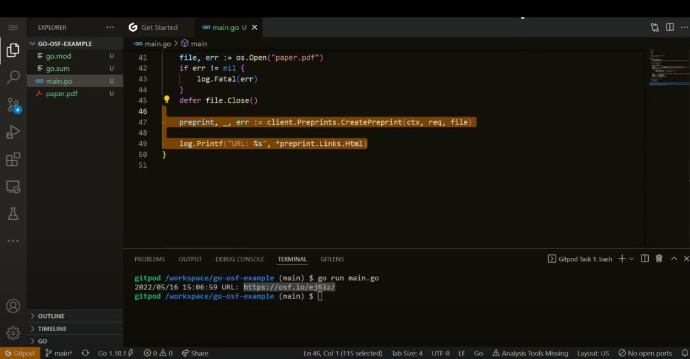The image size is (690, 359).
Task: Show additional activity bar views
Action: tap(13, 241)
